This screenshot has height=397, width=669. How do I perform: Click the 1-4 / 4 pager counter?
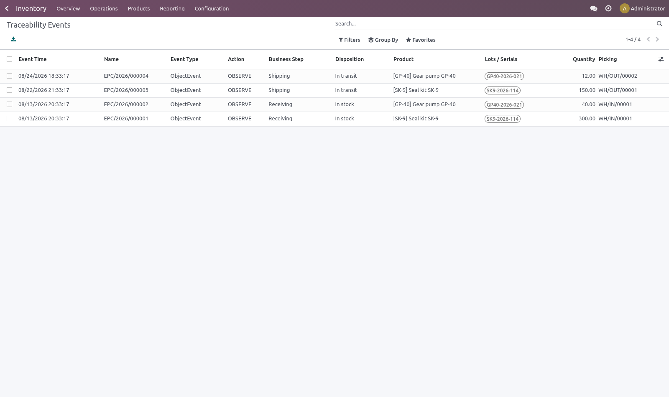pyautogui.click(x=633, y=40)
